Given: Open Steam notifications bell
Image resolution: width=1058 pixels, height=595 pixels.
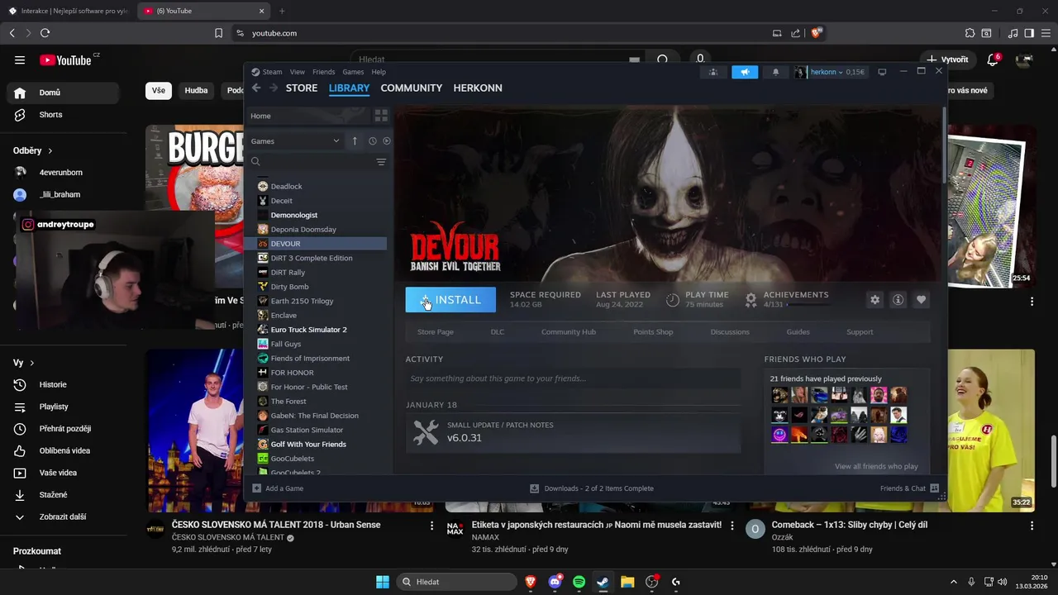Looking at the screenshot, I should 775,72.
